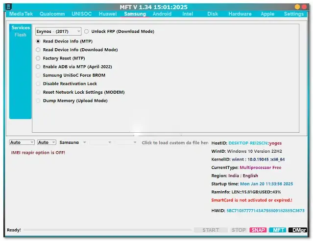Open the Samsung brand dropdown
Image resolution: width=313 pixels, height=241 pixels.
73,142
